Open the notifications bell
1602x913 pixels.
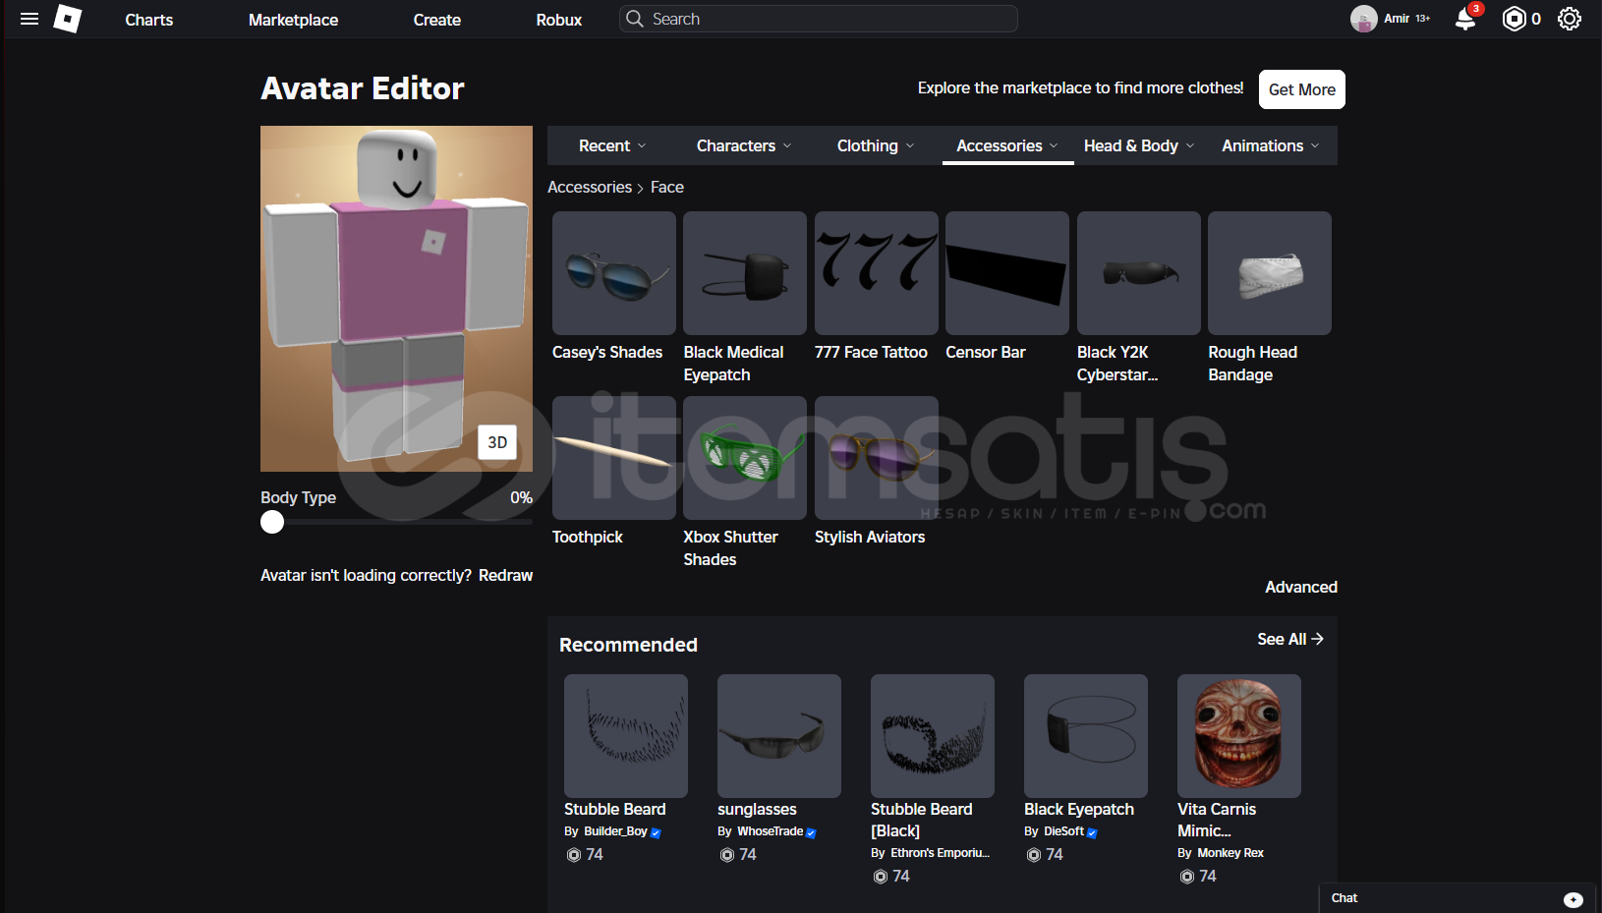(x=1465, y=19)
